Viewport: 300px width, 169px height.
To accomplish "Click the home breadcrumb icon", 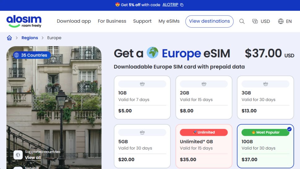I will [x=9, y=38].
